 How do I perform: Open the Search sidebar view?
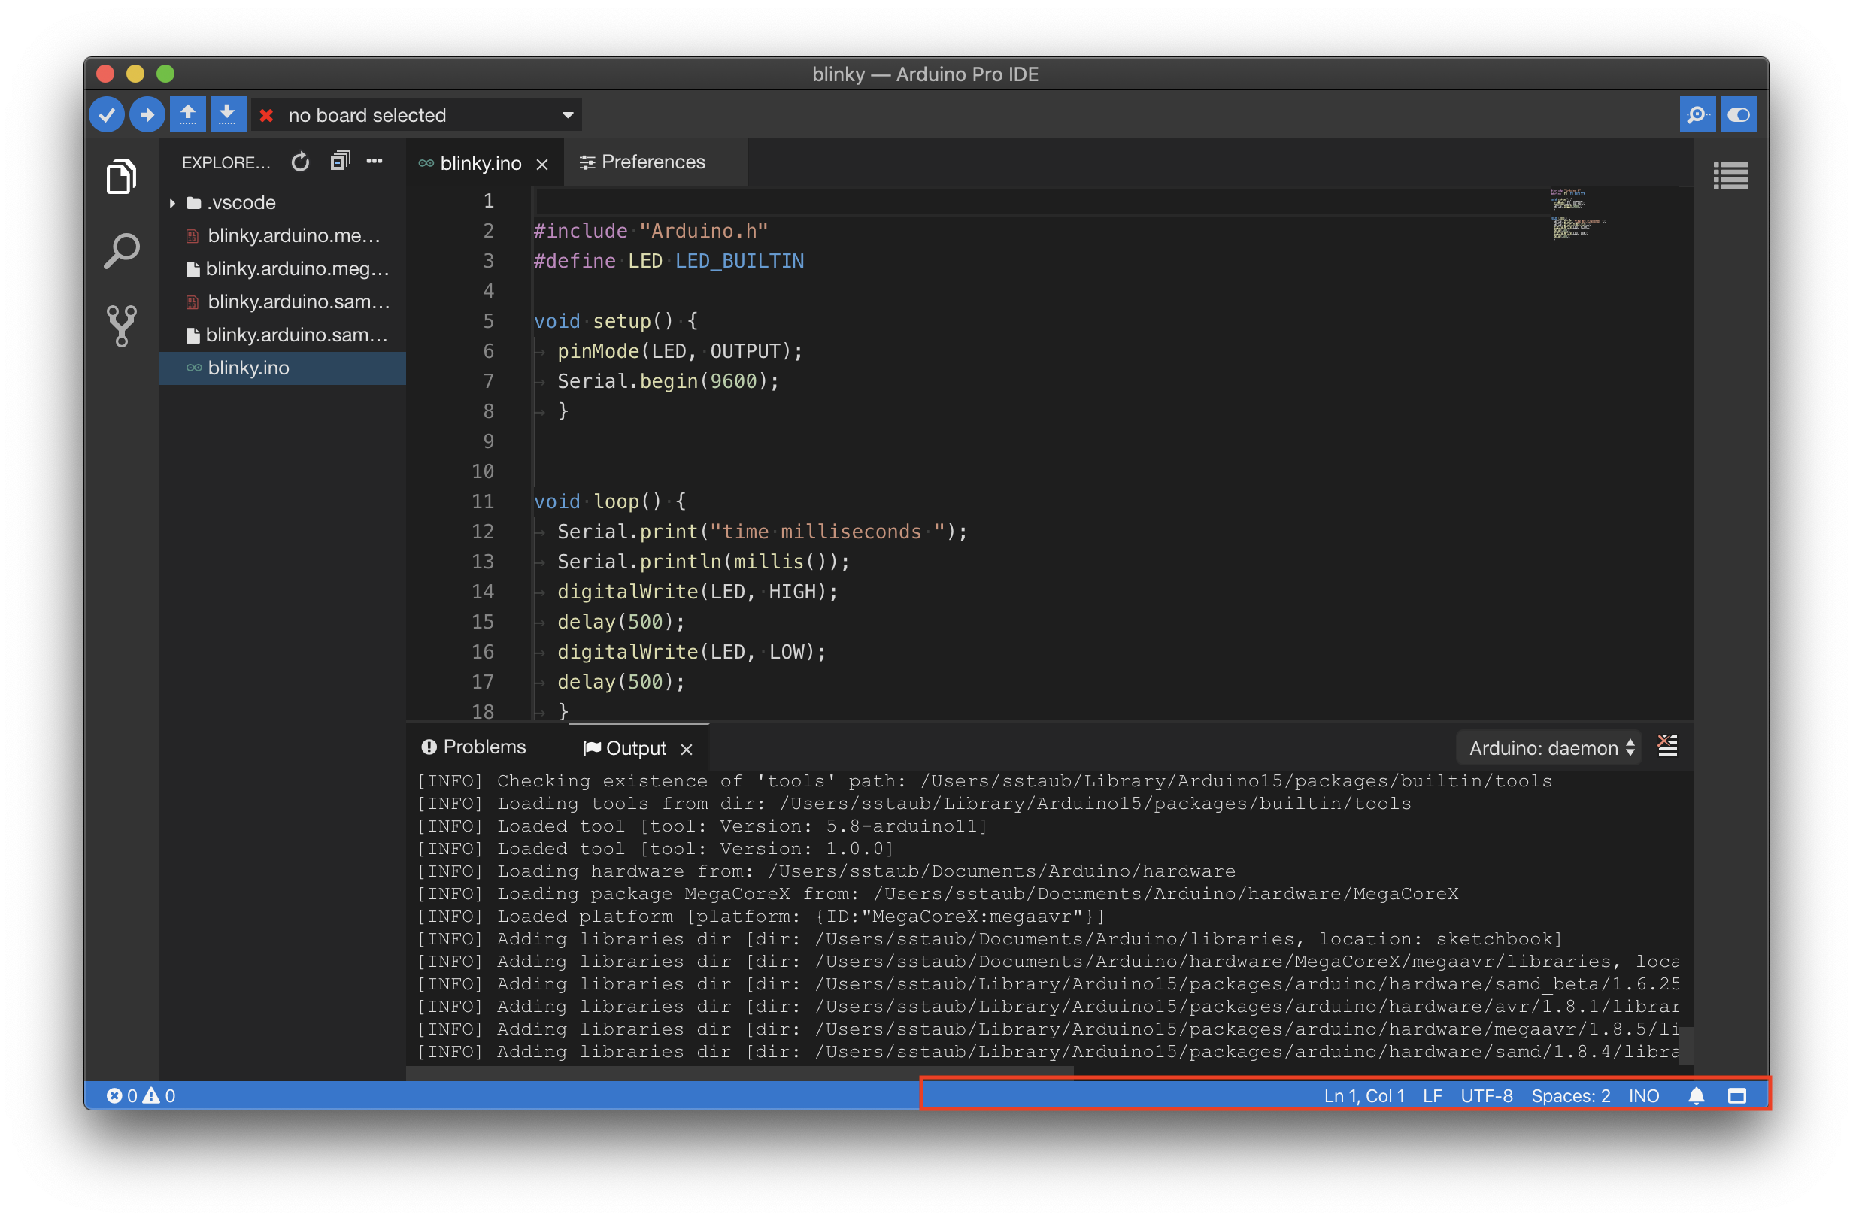122,251
